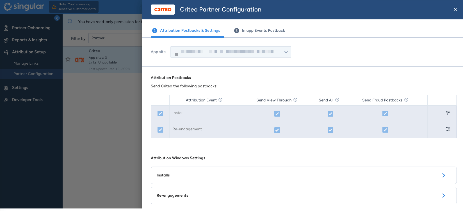Screen dimensions: 463x211
Task: Click the sensitive data warning icon
Action: click(54, 7)
